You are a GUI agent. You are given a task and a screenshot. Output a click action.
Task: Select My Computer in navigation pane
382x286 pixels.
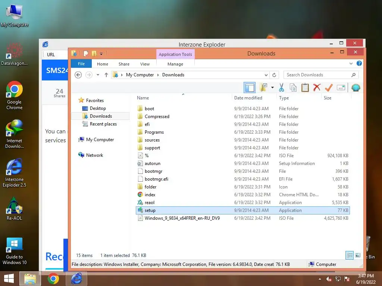(100, 140)
